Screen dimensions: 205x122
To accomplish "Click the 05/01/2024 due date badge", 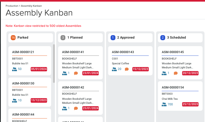I will click(x=39, y=69).
